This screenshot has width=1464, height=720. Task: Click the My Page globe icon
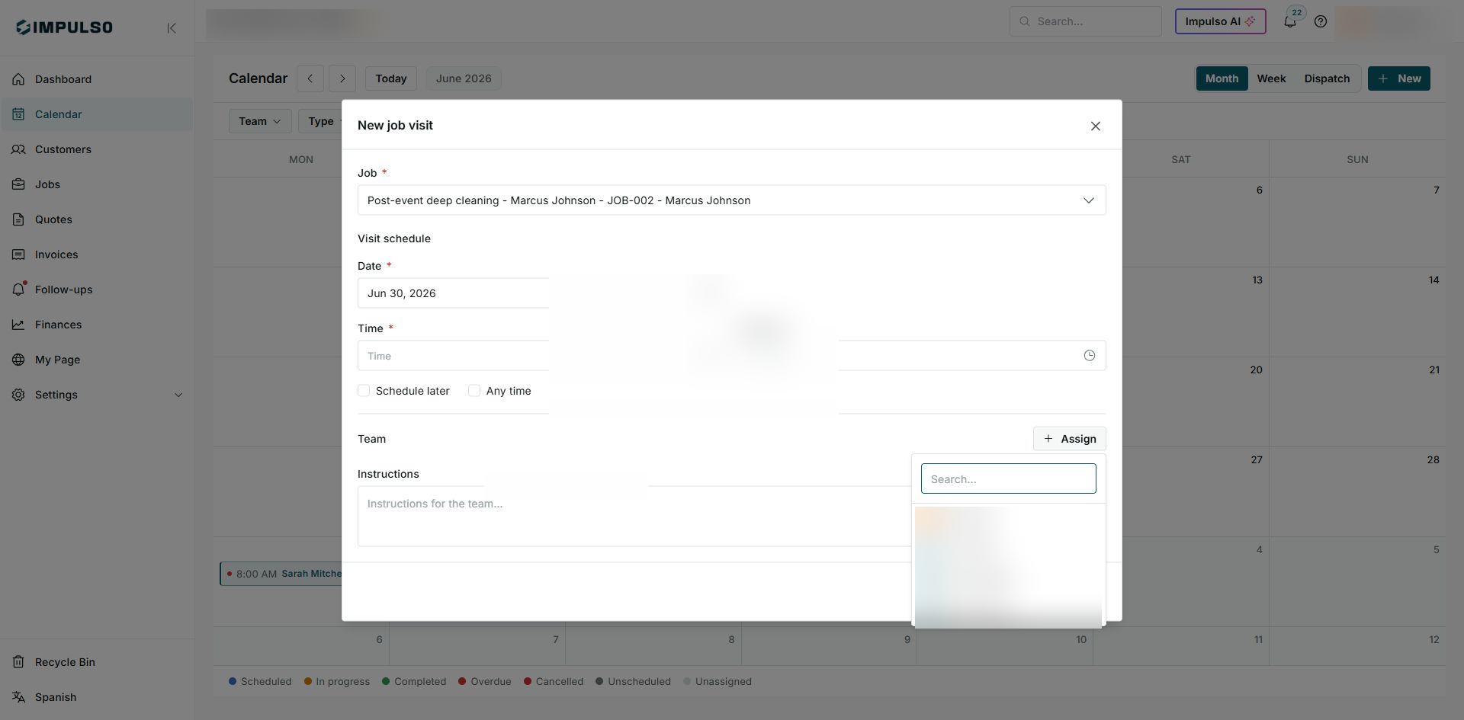click(18, 360)
